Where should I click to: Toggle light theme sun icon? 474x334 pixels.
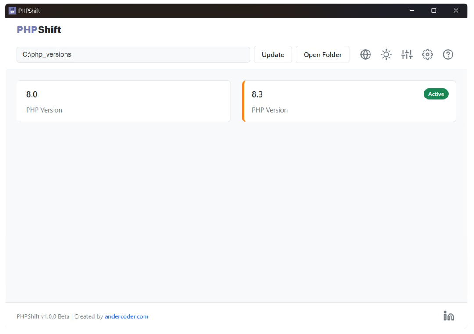[386, 54]
